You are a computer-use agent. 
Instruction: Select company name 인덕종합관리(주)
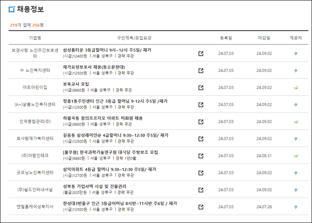(x=35, y=121)
